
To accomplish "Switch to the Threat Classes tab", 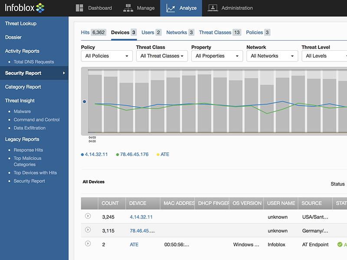I will point(220,32).
